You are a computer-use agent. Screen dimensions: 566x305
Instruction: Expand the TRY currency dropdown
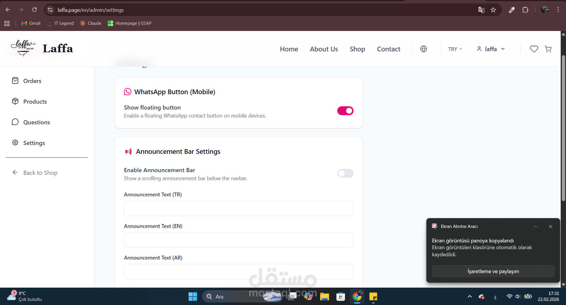(455, 49)
